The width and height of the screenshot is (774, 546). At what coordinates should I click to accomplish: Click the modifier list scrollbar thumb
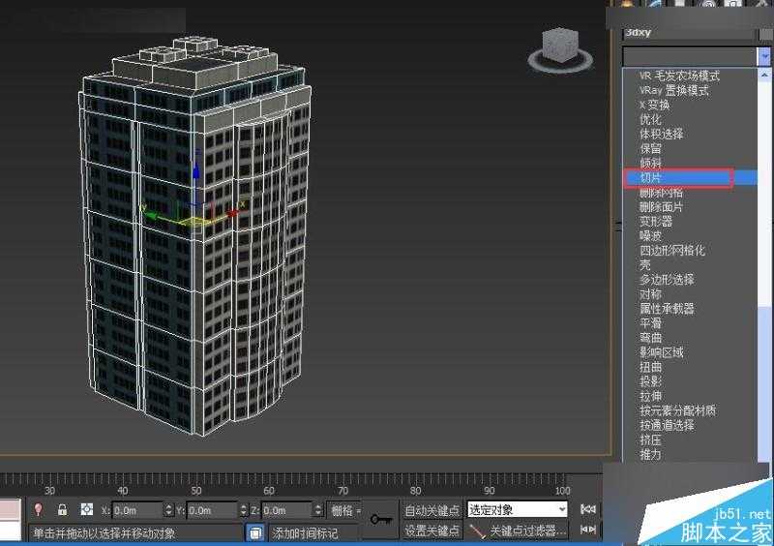tap(764, 385)
